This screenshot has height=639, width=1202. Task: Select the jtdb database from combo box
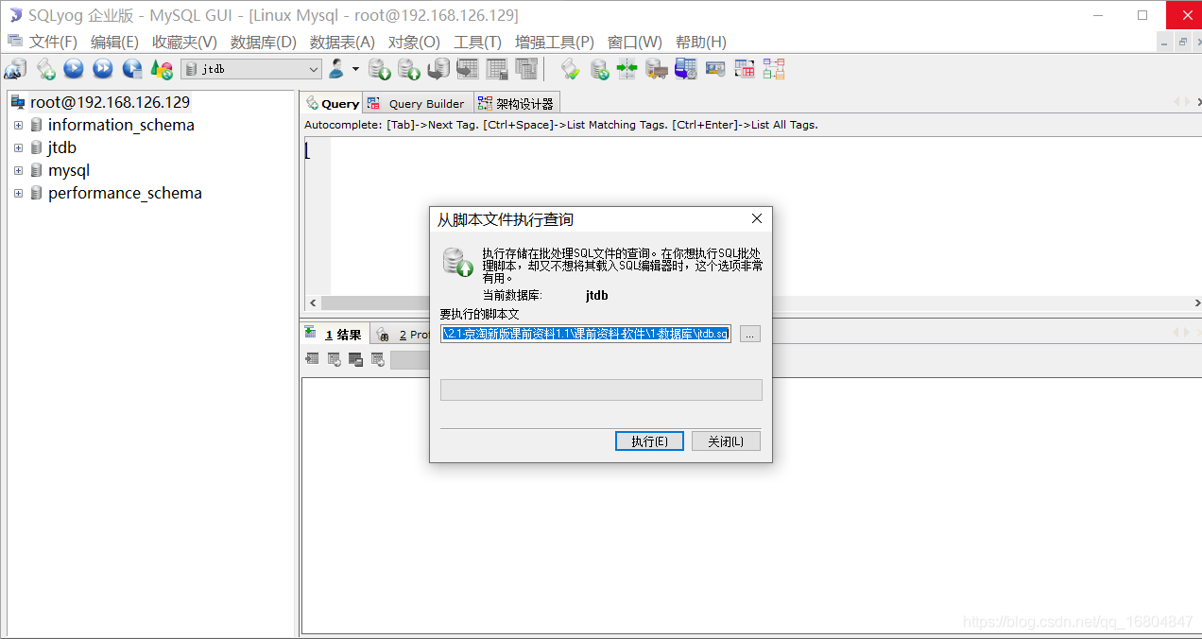pos(249,68)
